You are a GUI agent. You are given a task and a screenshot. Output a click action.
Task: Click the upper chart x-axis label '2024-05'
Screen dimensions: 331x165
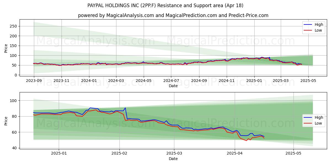pos(143,81)
